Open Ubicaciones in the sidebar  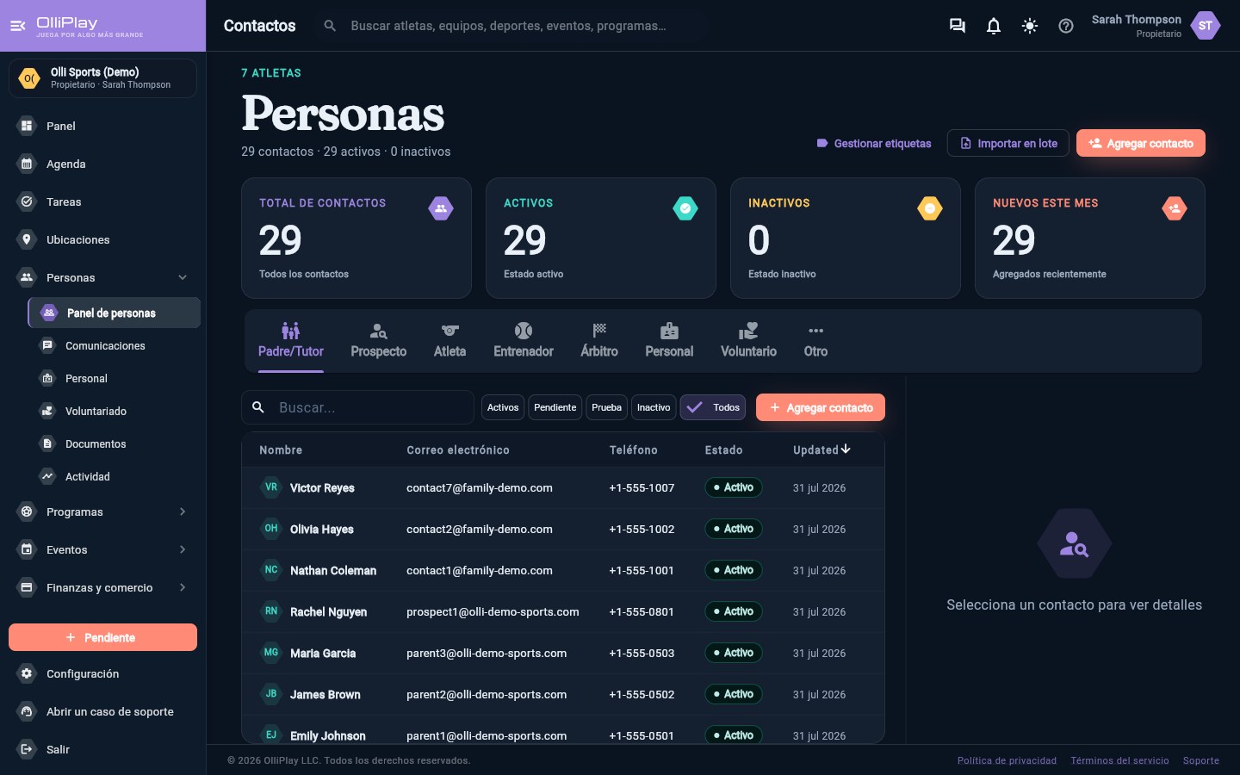coord(102,239)
